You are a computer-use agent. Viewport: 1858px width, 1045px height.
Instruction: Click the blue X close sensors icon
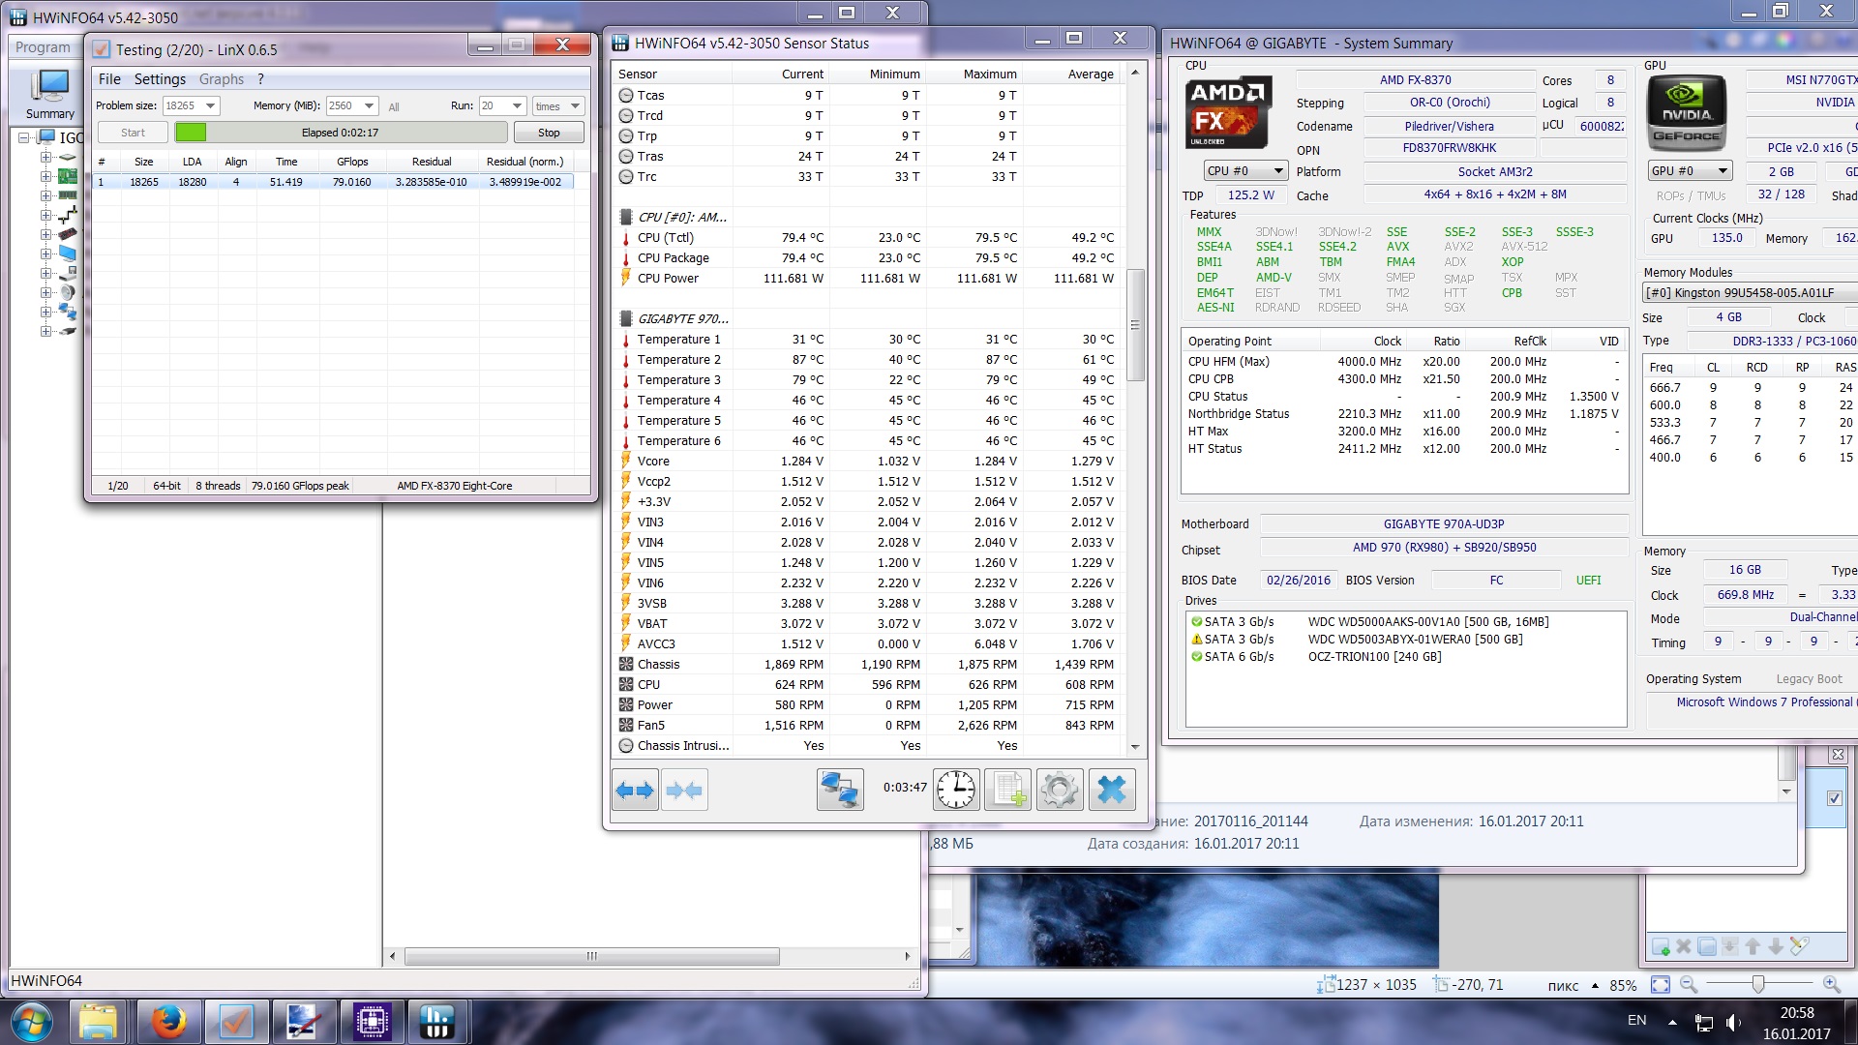pyautogui.click(x=1111, y=791)
